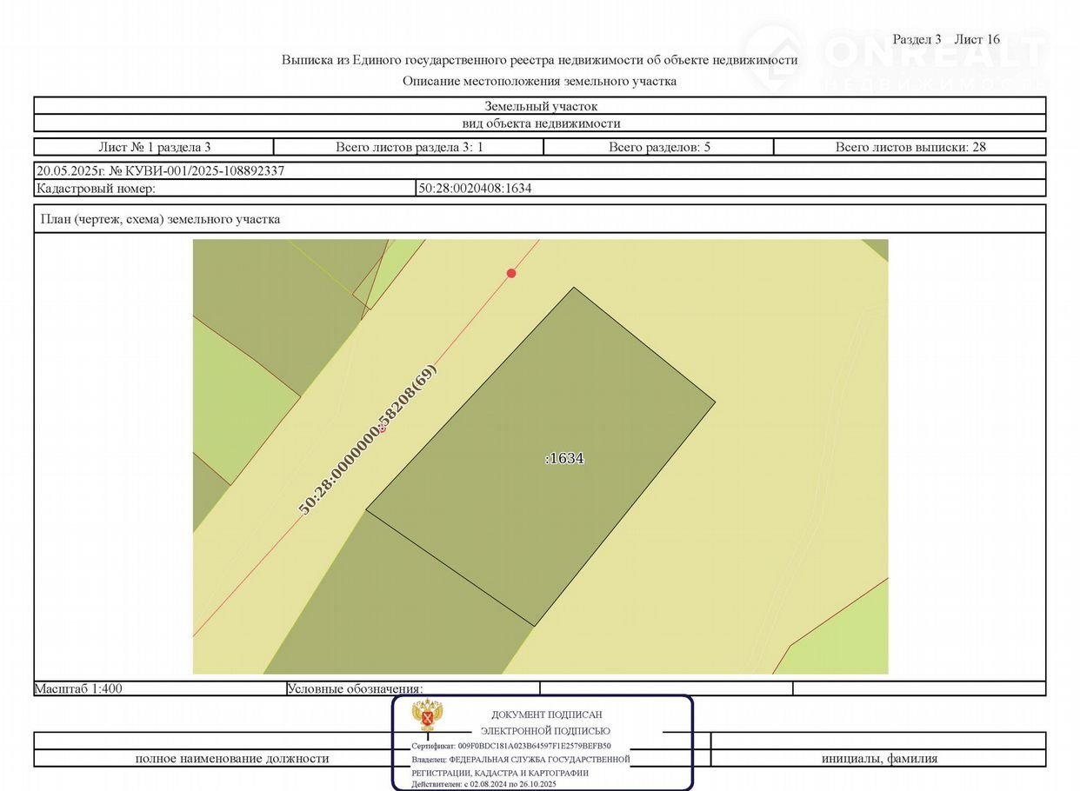The image size is (1080, 791).
Task: Click the КУВИ-001/2025-108892337 request number line
Action: click(x=161, y=170)
